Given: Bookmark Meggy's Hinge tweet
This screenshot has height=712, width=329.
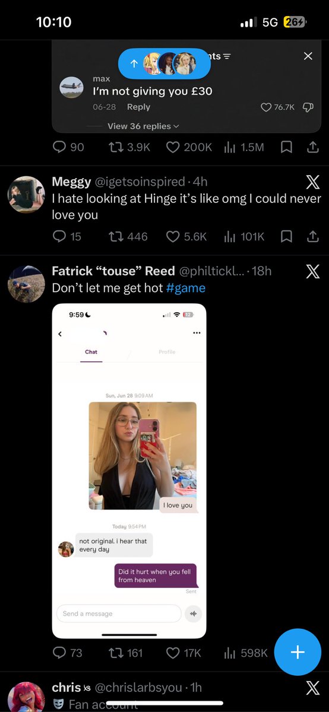Looking at the screenshot, I should pyautogui.click(x=286, y=236).
